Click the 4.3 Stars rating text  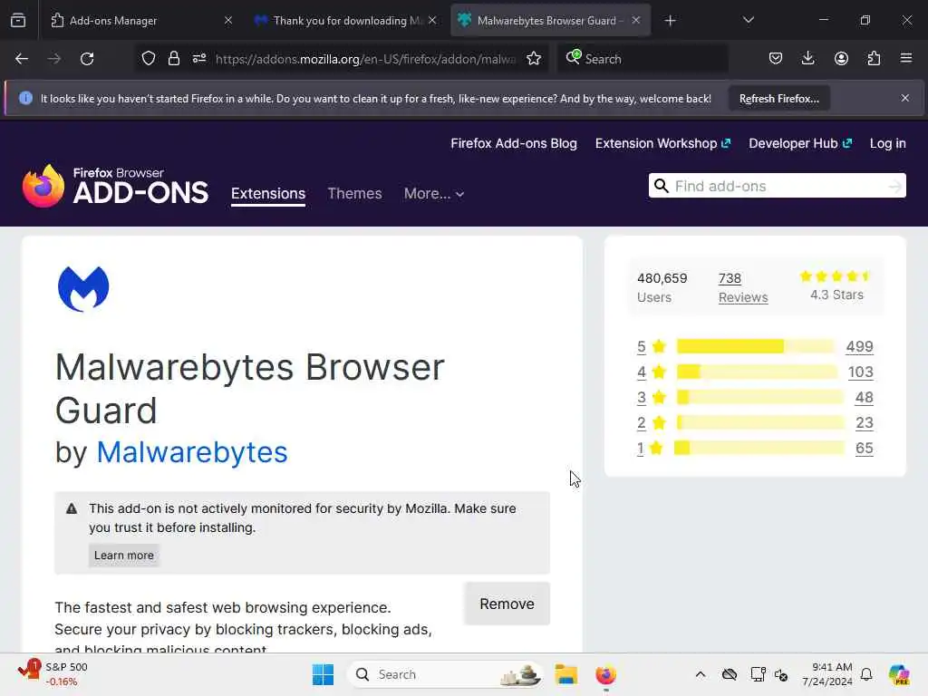[x=836, y=295]
